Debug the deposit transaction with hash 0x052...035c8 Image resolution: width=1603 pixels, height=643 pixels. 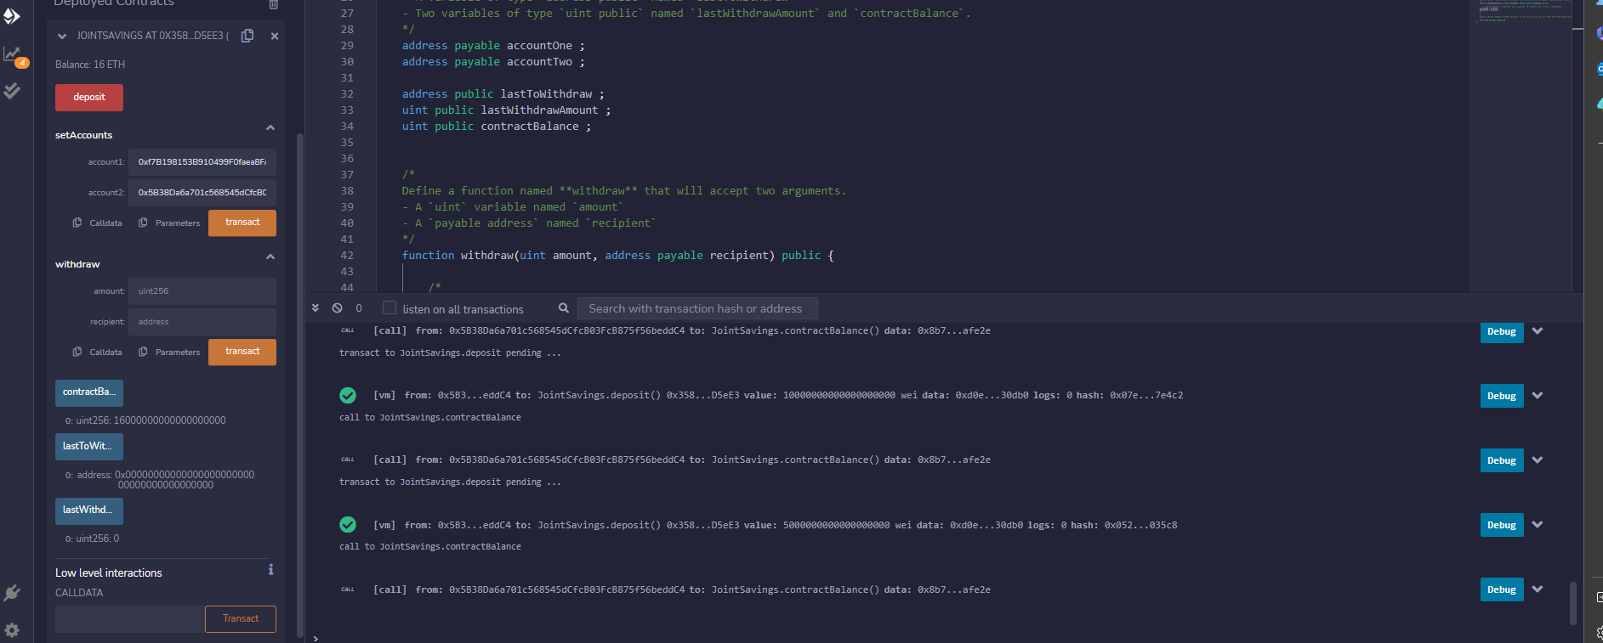point(1502,525)
